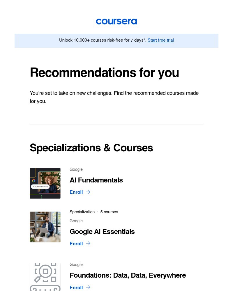Image resolution: width=233 pixels, height=291 pixels.
Task: Enroll in Foundations: Data, Data, Everywhere
Action: coord(76,288)
